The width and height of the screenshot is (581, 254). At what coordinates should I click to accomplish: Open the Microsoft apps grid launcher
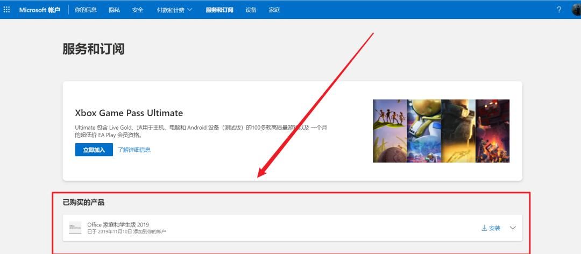pos(6,10)
